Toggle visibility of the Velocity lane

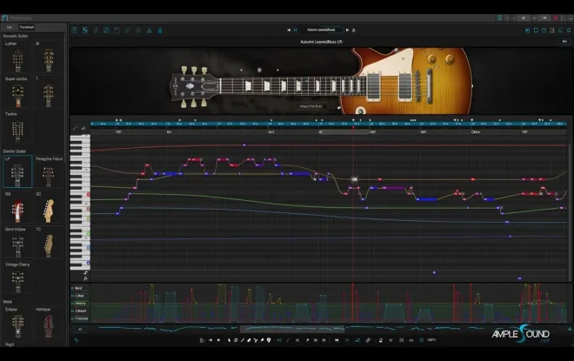pyautogui.click(x=72, y=304)
